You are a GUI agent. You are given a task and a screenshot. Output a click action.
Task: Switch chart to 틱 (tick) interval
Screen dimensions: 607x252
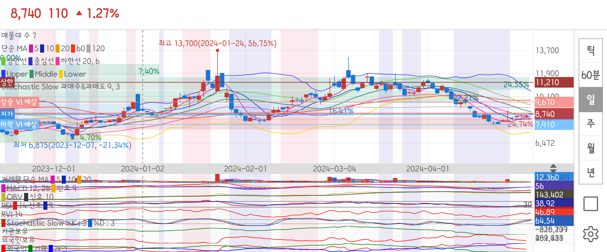point(590,51)
